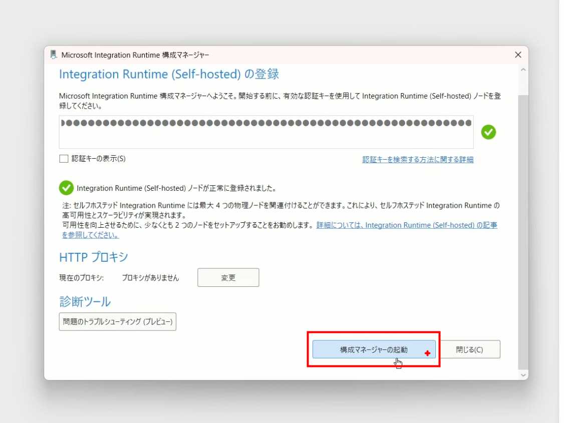Image resolution: width=564 pixels, height=423 pixels.
Task: Click the Integration Runtime app icon in title bar
Action: [54, 55]
